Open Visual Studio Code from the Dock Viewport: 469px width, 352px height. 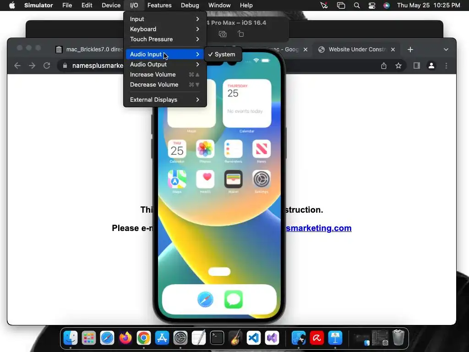pos(254,338)
